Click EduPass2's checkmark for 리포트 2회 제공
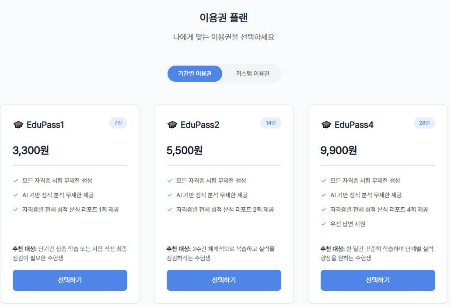 coord(170,209)
